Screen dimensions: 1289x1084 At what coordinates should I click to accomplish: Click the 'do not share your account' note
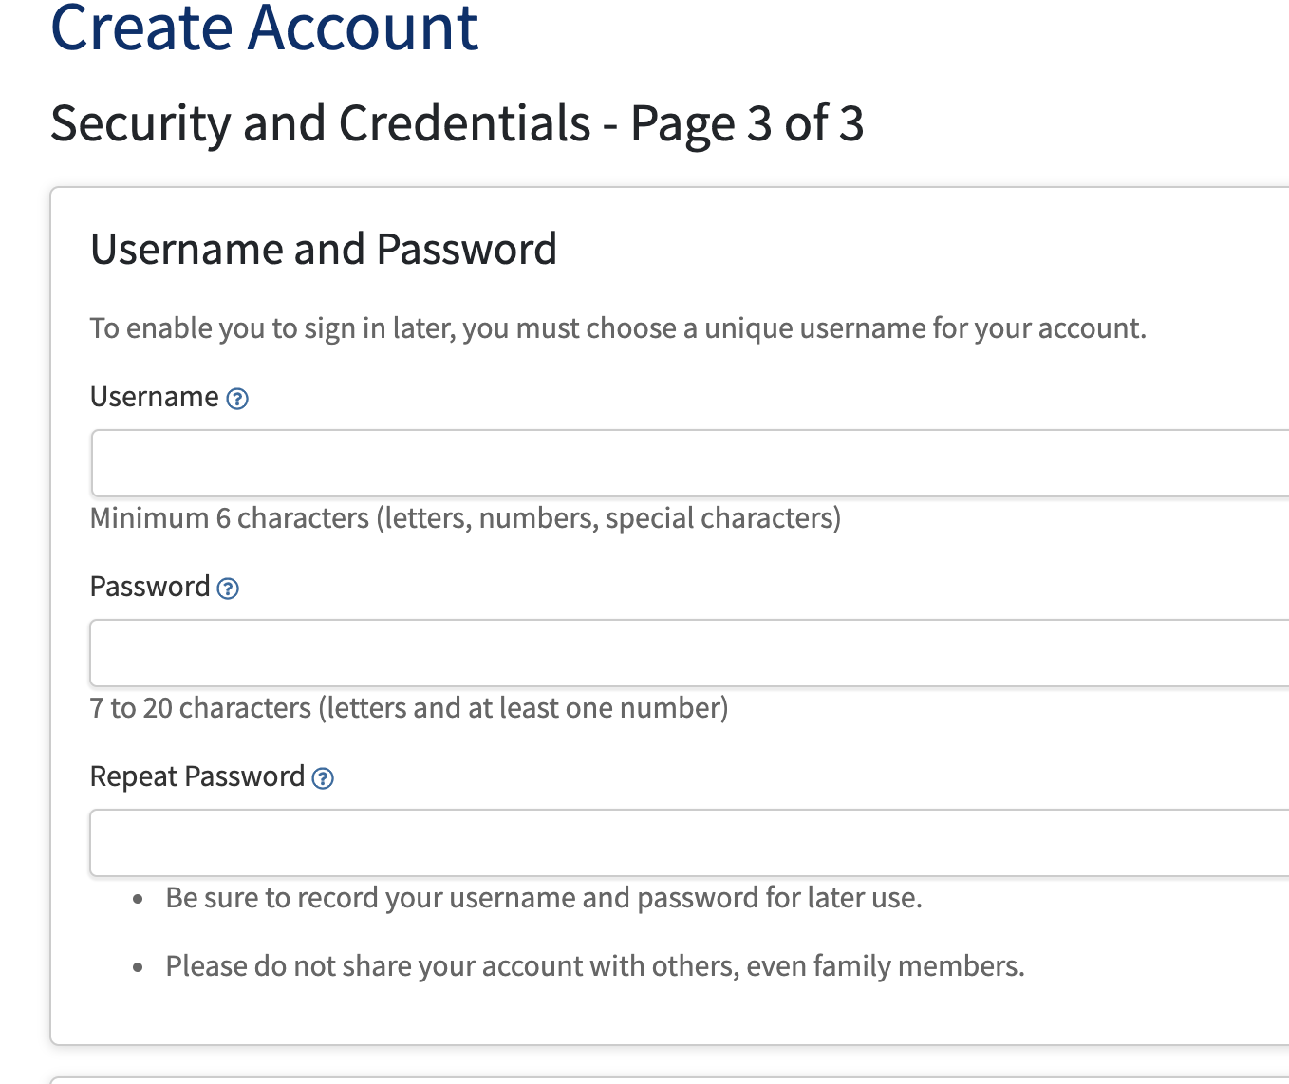(x=595, y=966)
